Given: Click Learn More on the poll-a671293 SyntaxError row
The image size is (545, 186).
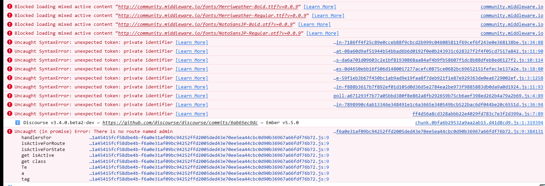Looking at the screenshot, I should (192, 96).
